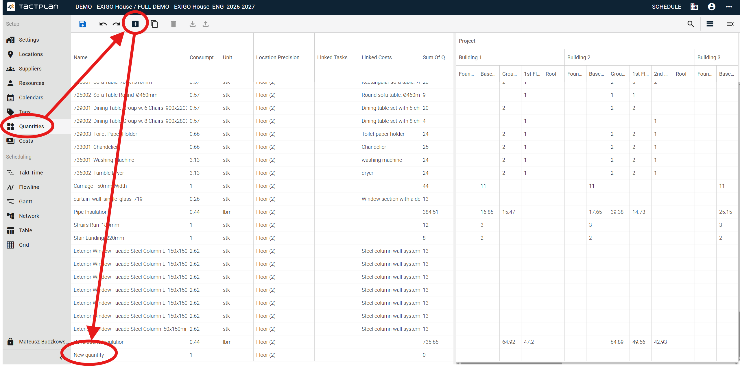Image resolution: width=740 pixels, height=366 pixels.
Task: Change row density with the lines icon
Action: (x=710, y=24)
